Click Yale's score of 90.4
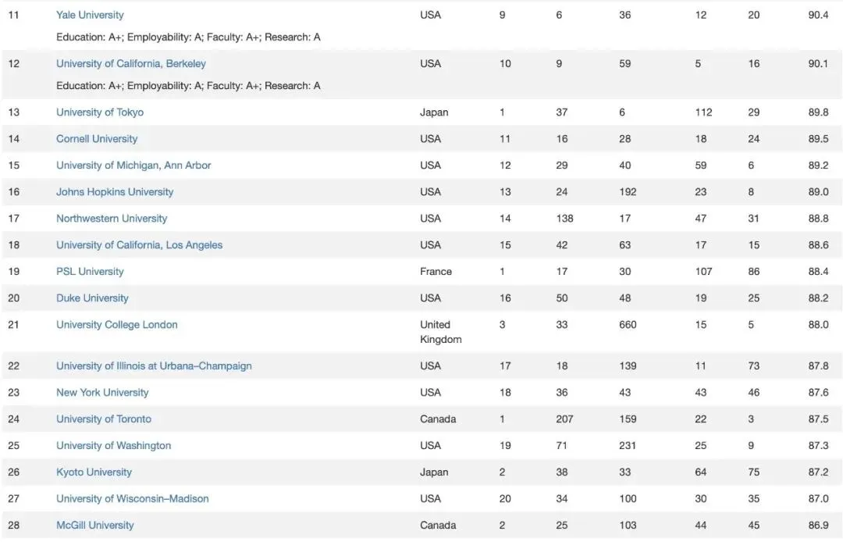 818,15
